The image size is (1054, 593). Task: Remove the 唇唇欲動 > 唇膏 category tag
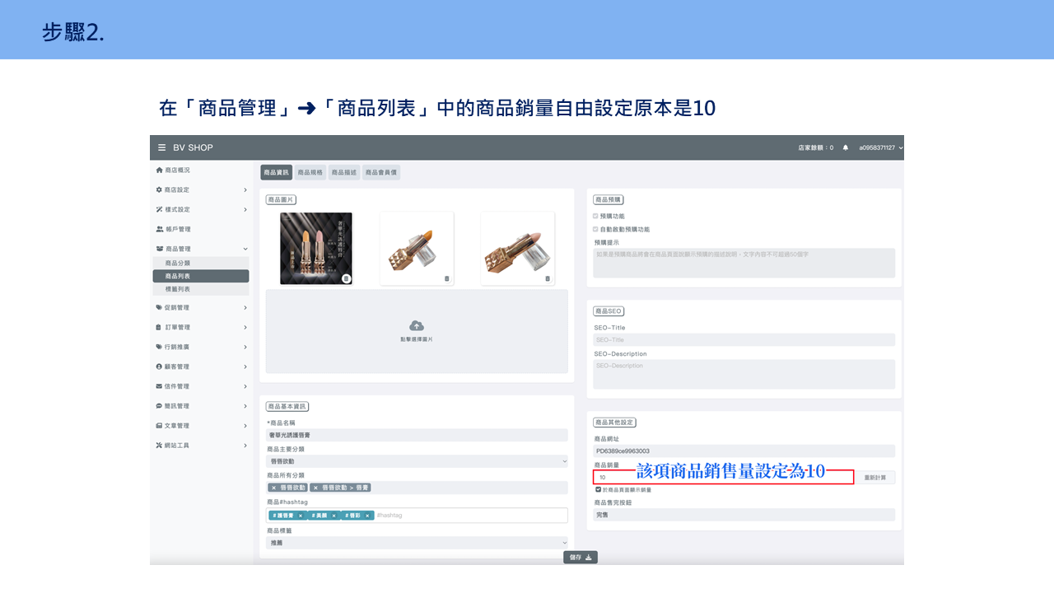[315, 488]
